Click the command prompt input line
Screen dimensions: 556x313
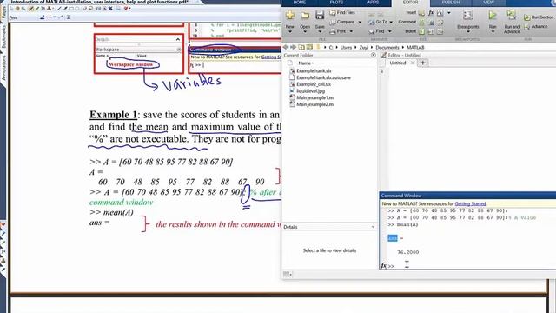point(472,265)
